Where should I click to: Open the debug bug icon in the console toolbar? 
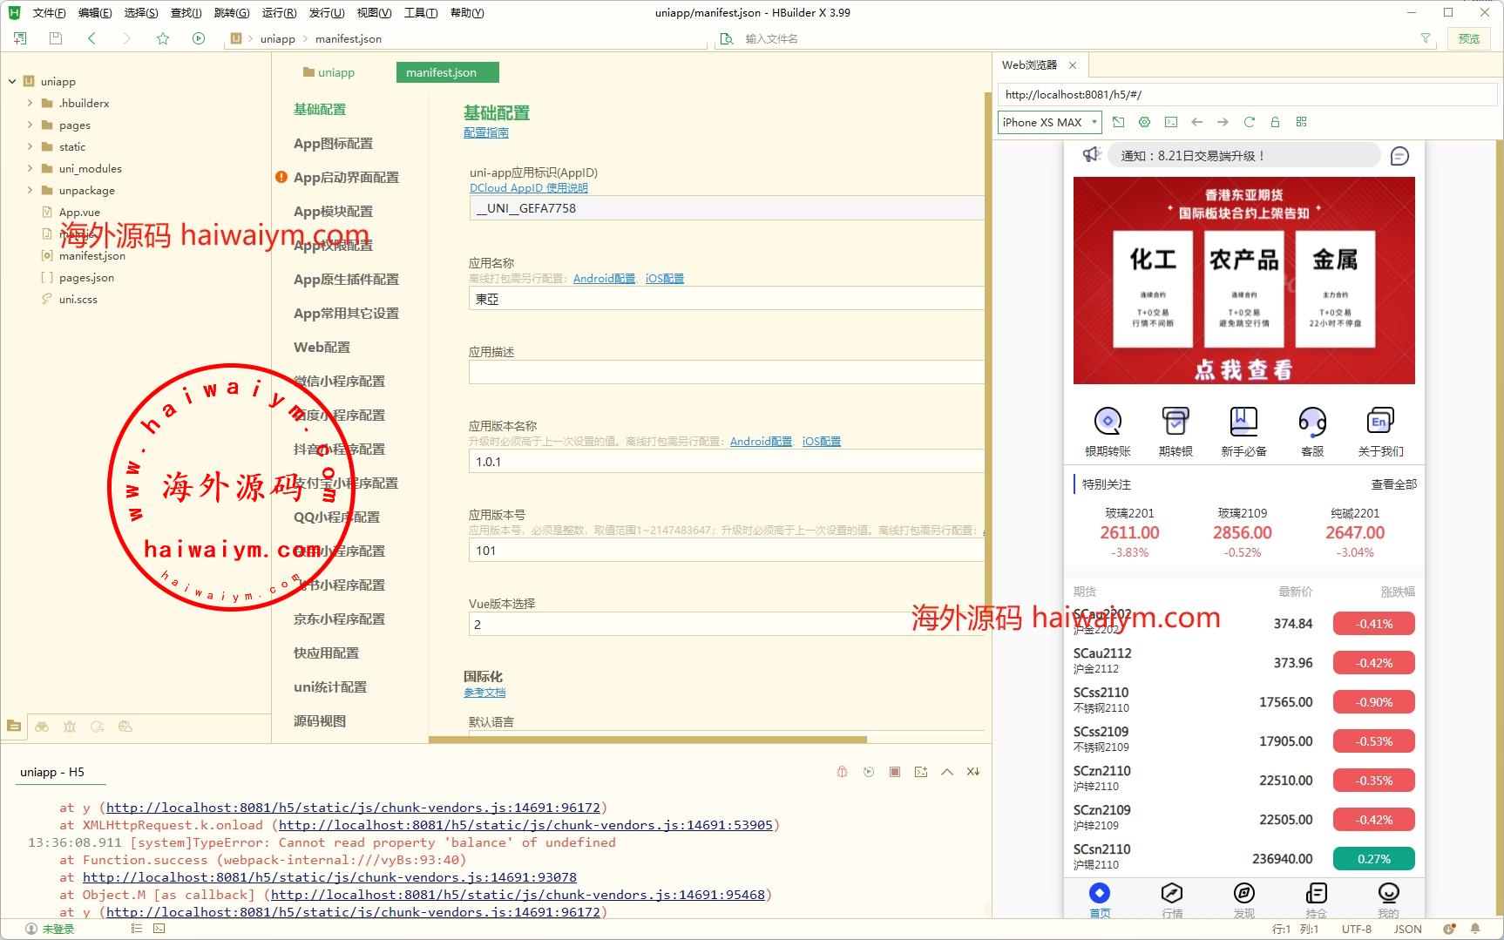[x=842, y=772]
